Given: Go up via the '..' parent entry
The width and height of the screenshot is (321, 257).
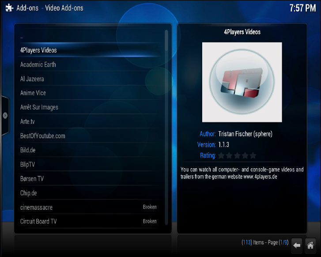Looking at the screenshot, I should (90, 37).
